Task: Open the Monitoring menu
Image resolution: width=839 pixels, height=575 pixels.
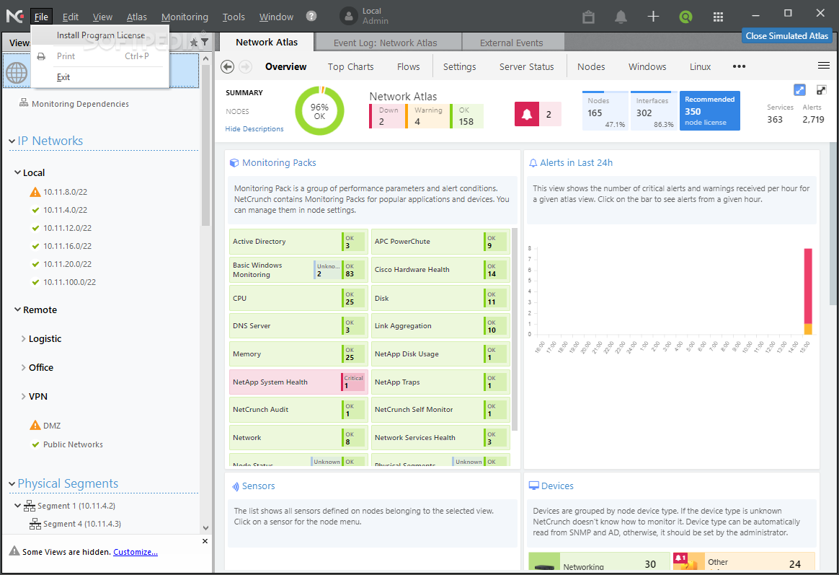Action: pos(185,17)
